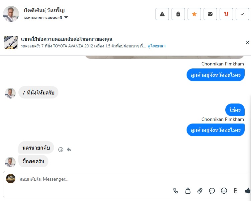Viewport: 251px width, 201px height.
Task: Click the ตอบกลับใน Messenger reply field
Action: click(100, 179)
